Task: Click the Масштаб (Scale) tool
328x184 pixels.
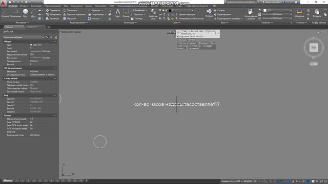Action: click(x=70, y=18)
